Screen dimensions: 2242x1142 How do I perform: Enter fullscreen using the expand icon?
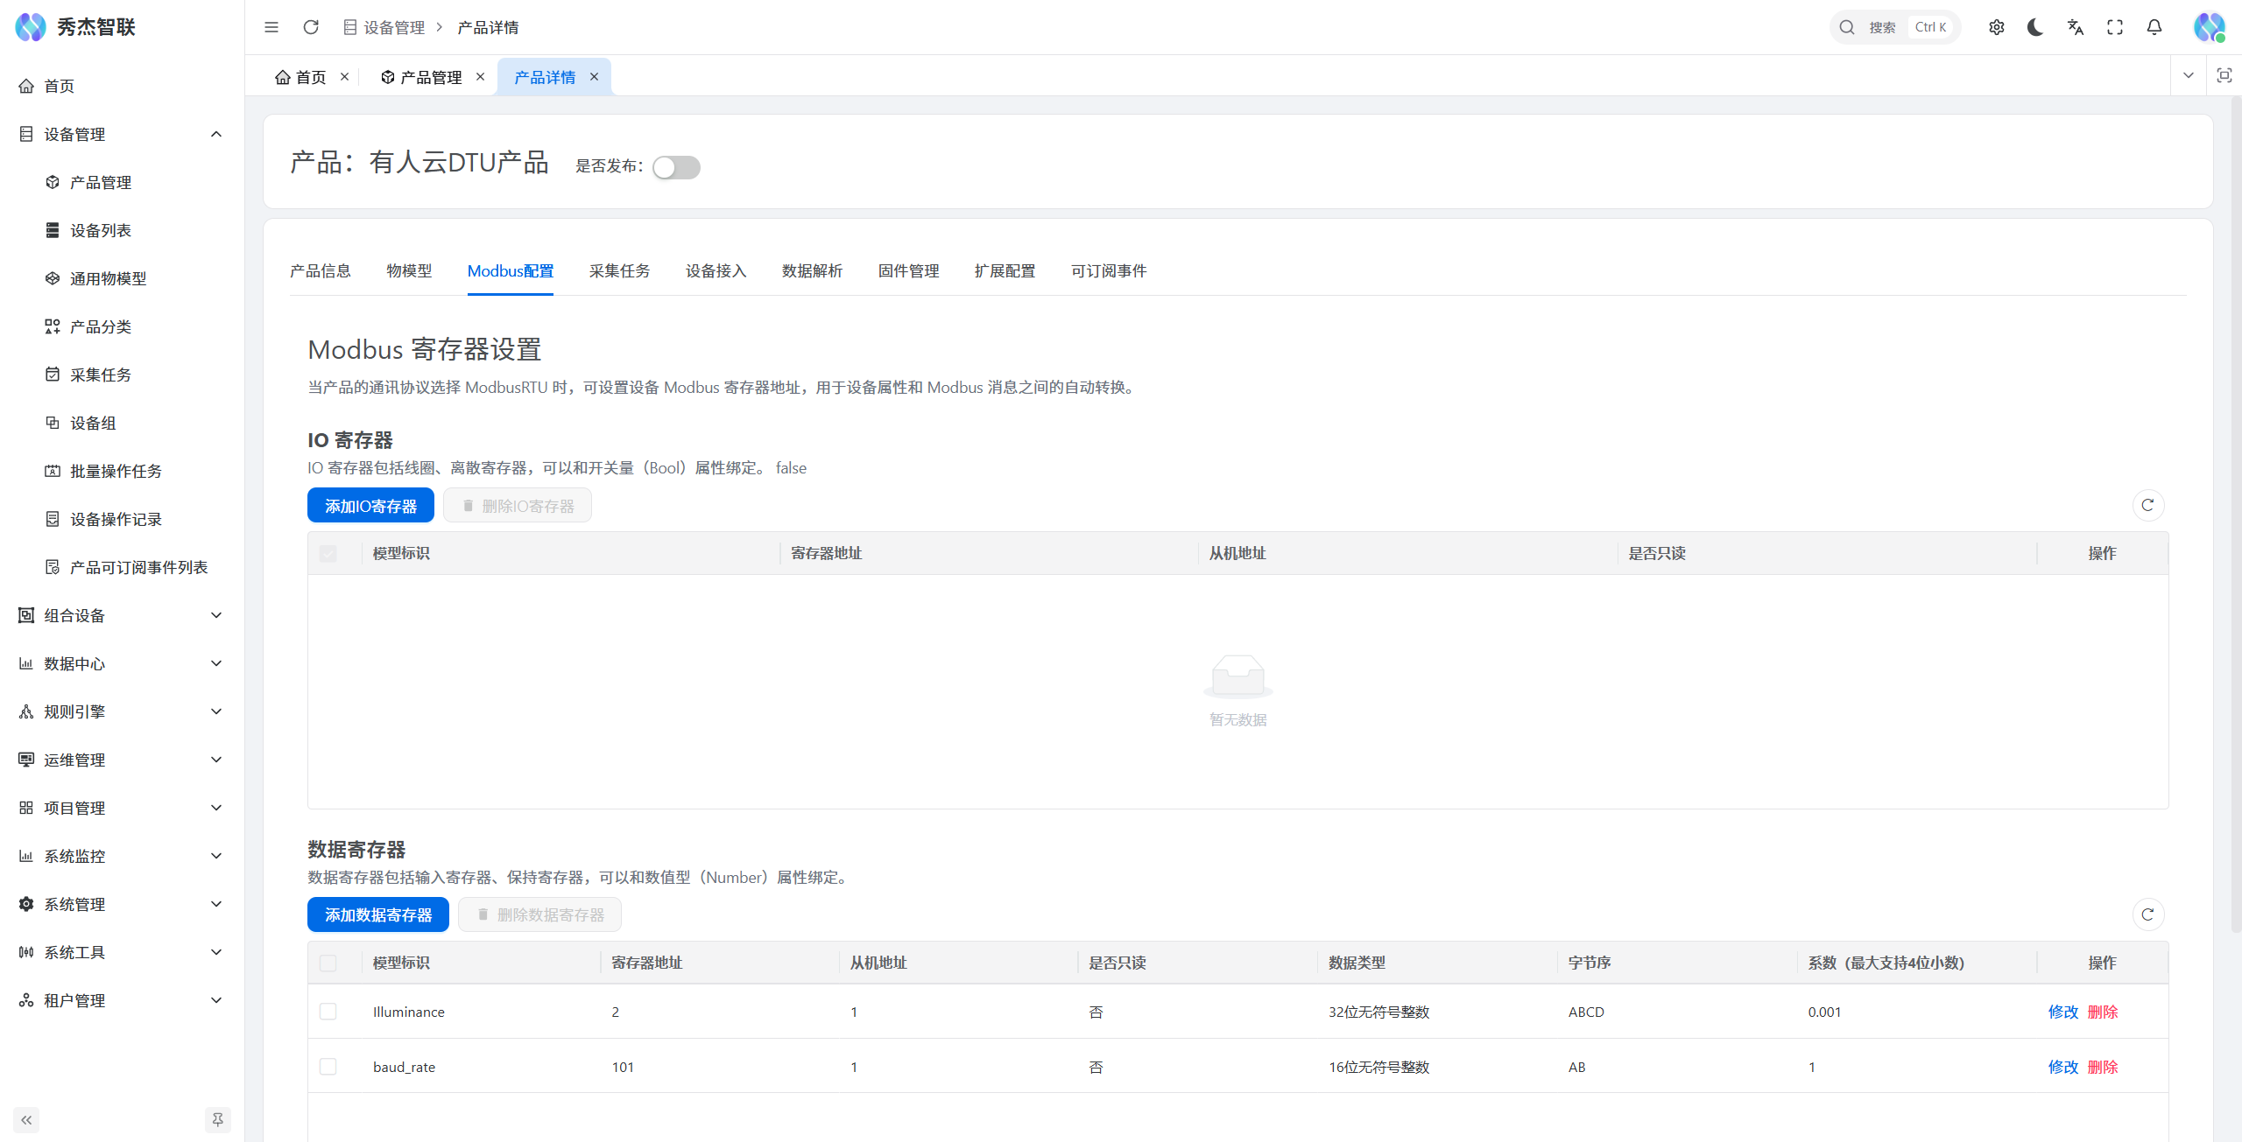coord(2115,27)
